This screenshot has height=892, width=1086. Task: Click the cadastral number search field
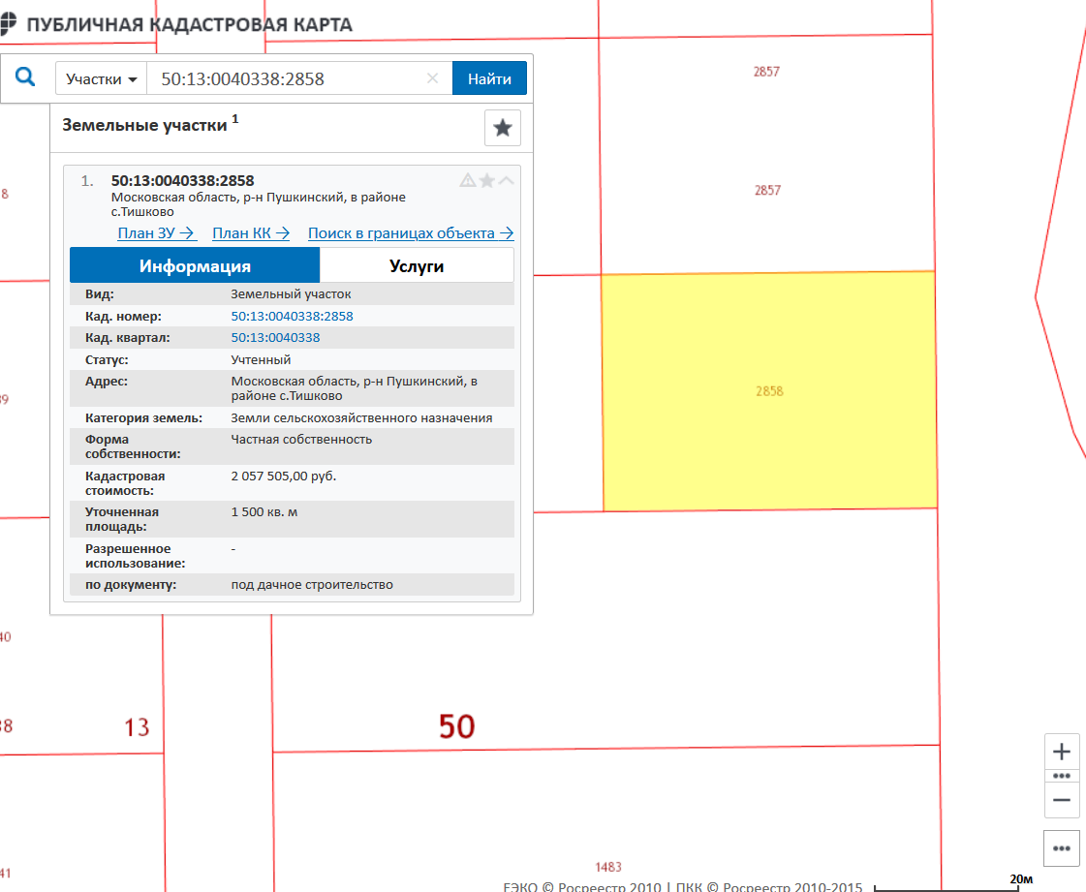point(291,78)
